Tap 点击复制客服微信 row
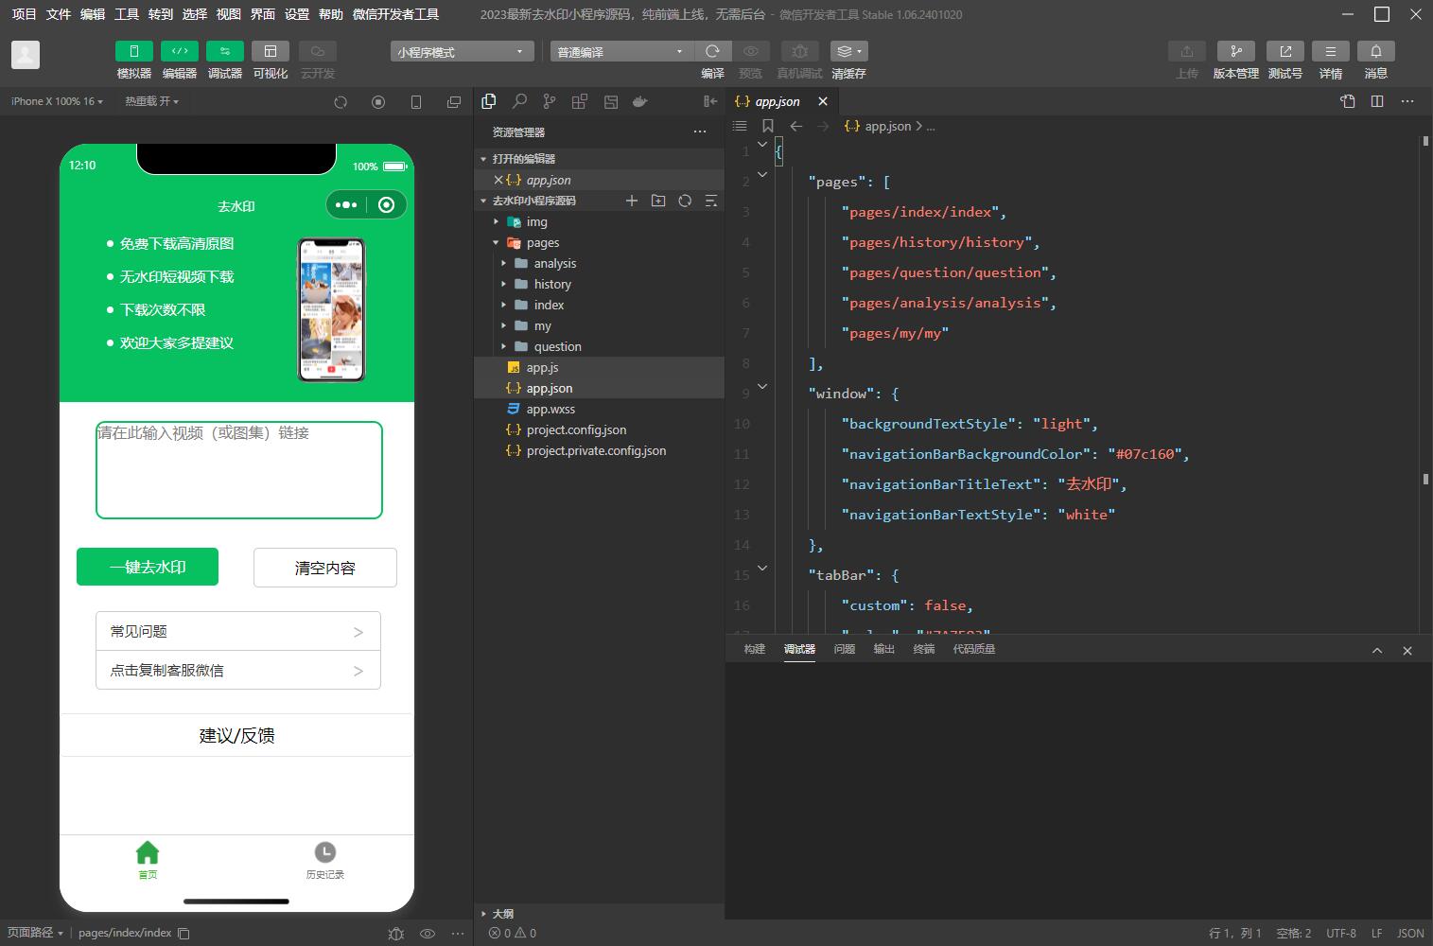1433x946 pixels. pyautogui.click(x=238, y=670)
